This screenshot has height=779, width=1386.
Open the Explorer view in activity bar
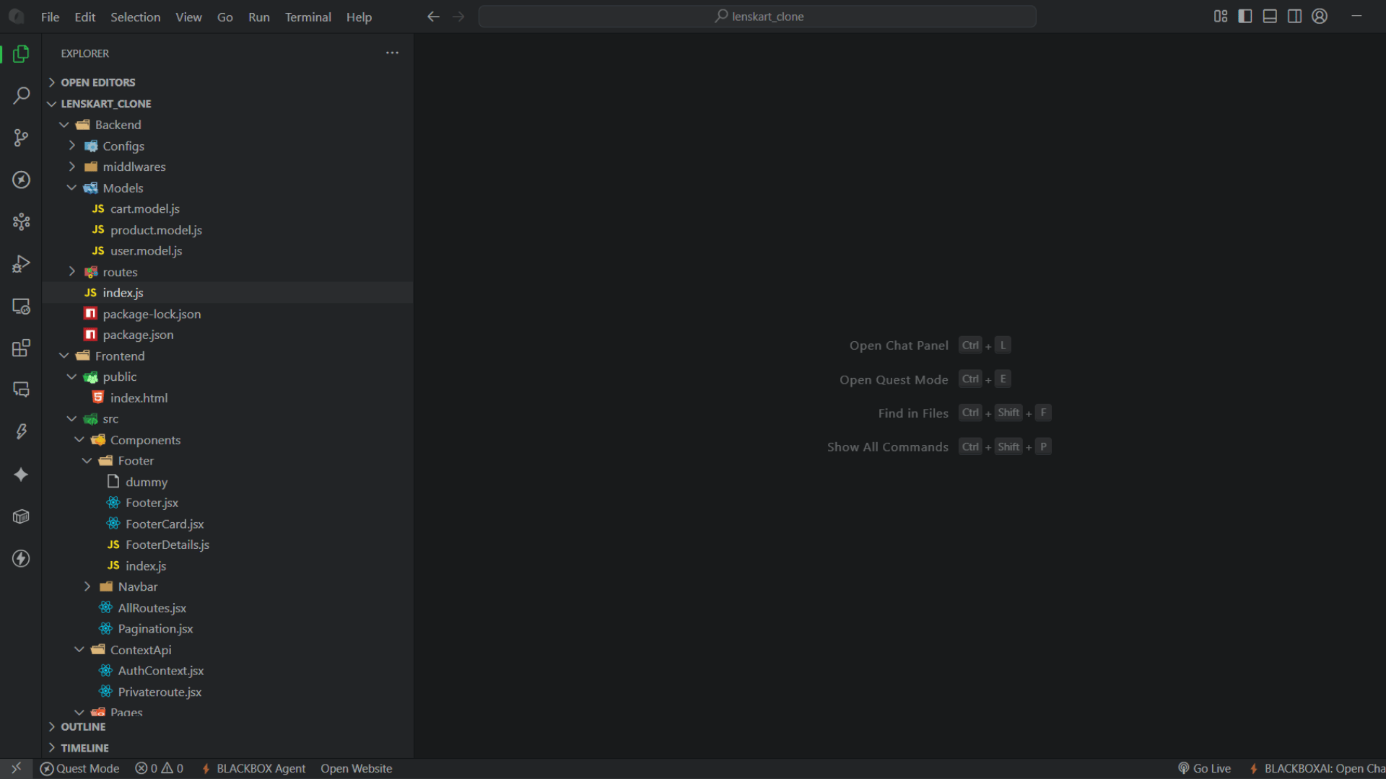pos(21,53)
